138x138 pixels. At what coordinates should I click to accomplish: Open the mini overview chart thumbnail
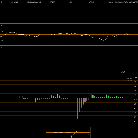(x=68, y=132)
